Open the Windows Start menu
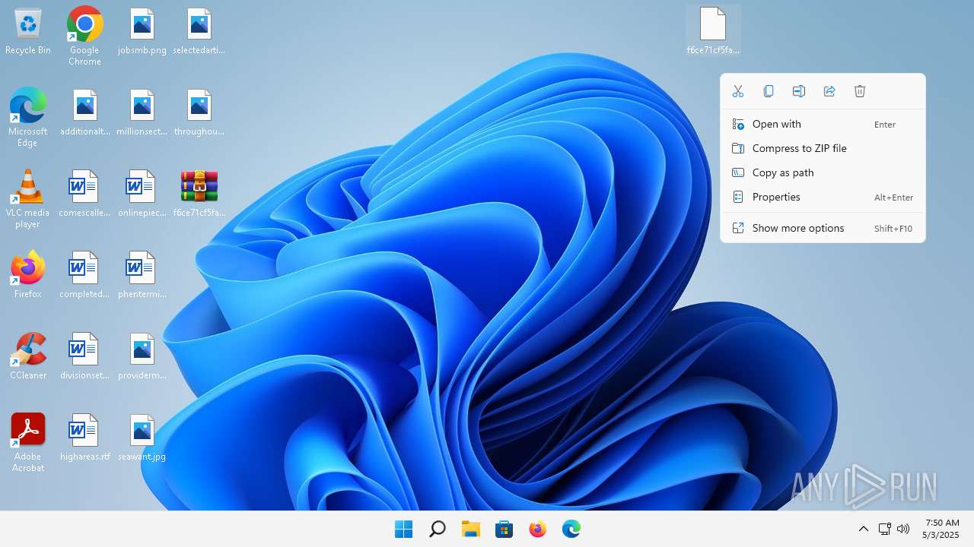Screen dimensions: 974x547 tap(404, 529)
